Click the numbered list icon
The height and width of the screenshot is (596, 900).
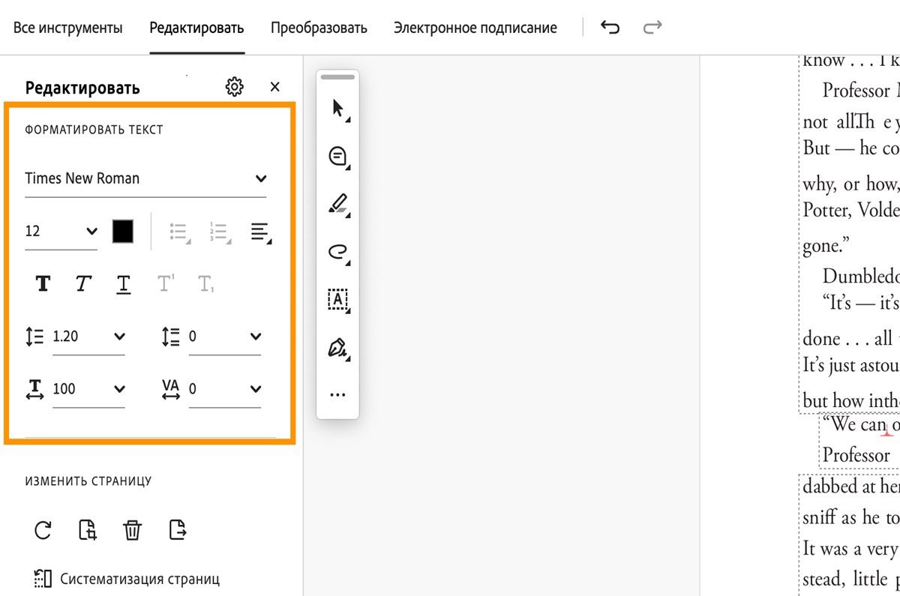point(220,232)
